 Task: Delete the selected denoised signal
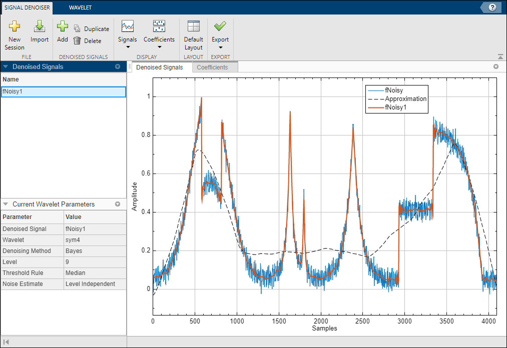click(x=87, y=41)
